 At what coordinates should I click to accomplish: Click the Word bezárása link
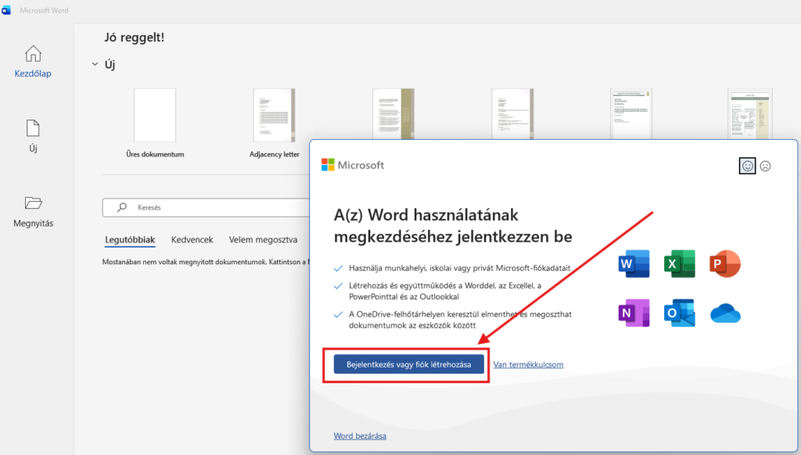tap(360, 436)
